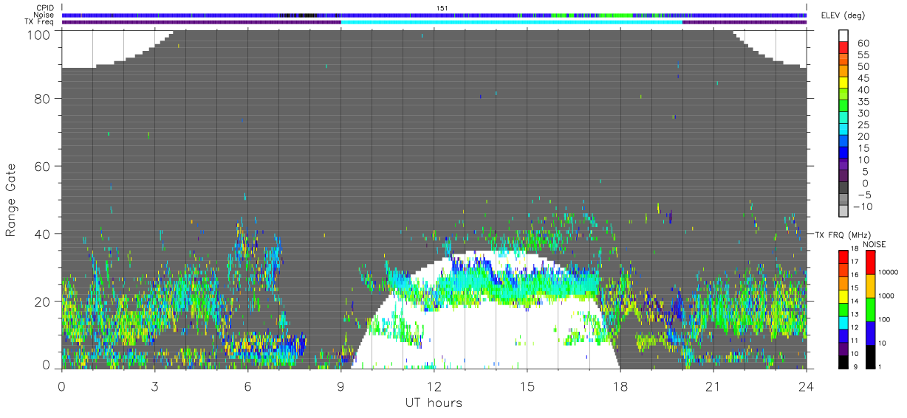This screenshot has height=418, width=907.
Task: Select the blue 10–100 NOISE colorbar segment
Action: point(870,332)
